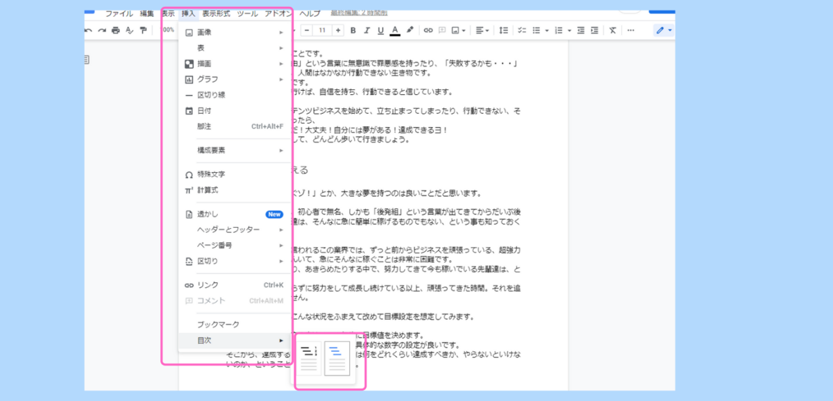Open the editing mode pencil dropdown

664,31
